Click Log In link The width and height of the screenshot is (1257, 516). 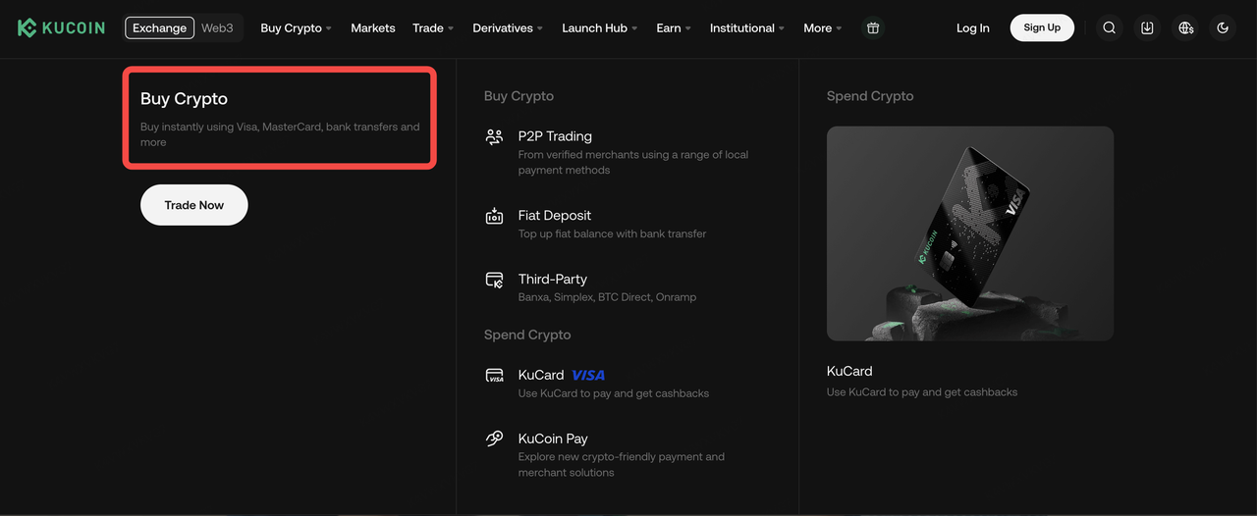972,27
